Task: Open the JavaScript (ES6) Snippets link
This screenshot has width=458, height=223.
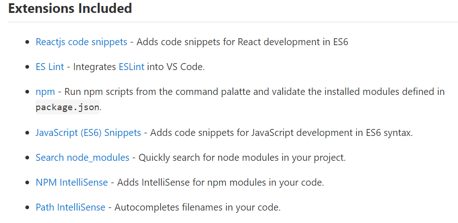Action: [x=88, y=133]
